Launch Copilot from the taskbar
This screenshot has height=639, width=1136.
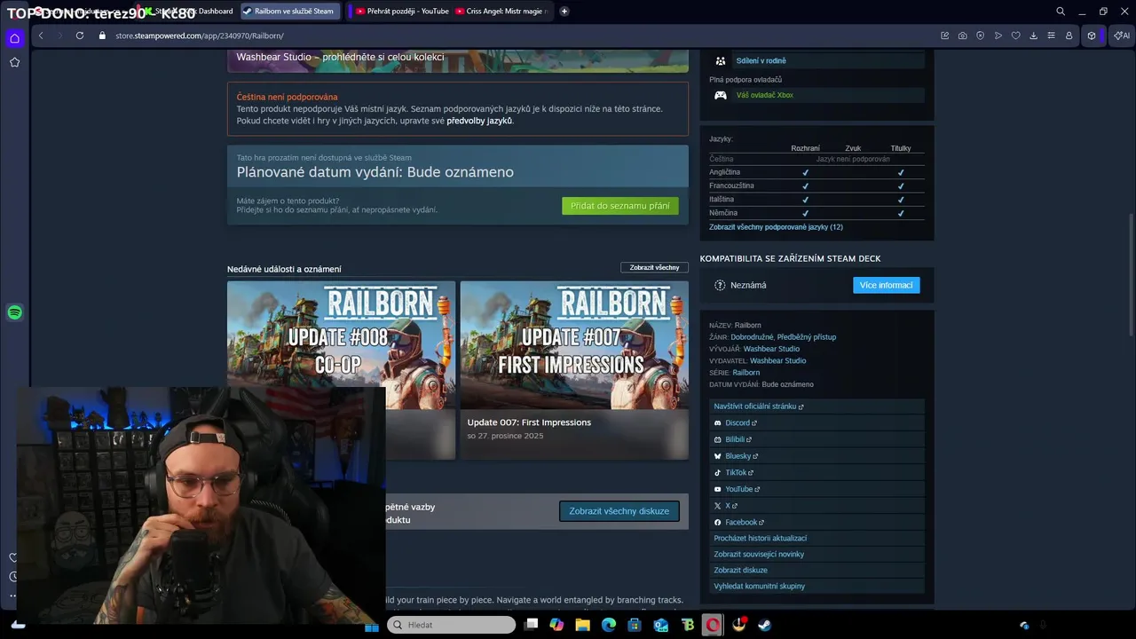click(x=556, y=625)
